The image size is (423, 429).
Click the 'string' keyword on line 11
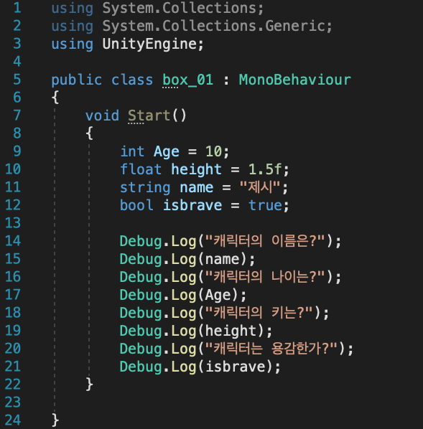click(145, 188)
